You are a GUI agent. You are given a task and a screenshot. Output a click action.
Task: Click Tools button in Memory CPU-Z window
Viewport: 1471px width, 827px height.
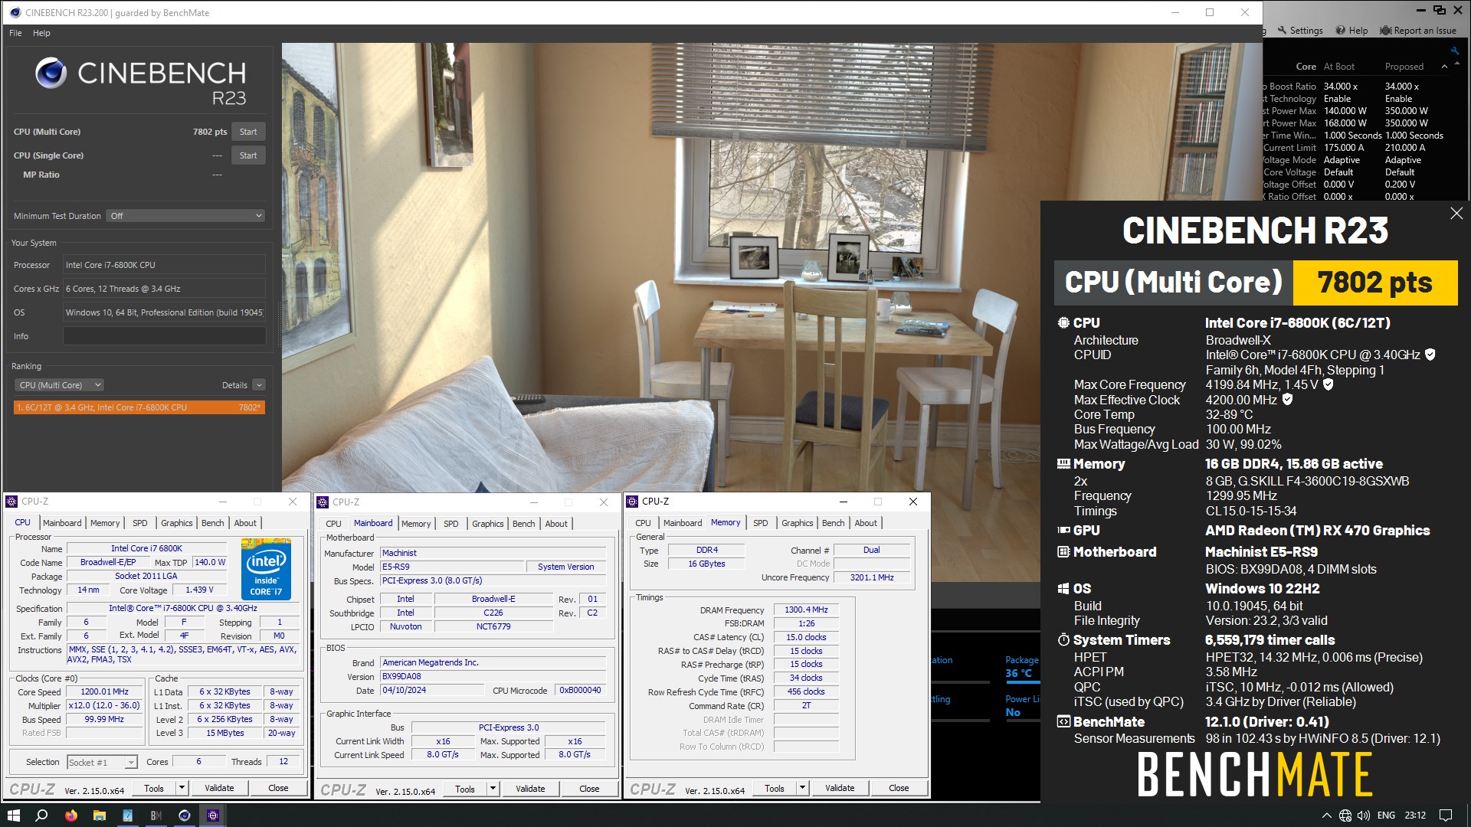pos(775,788)
